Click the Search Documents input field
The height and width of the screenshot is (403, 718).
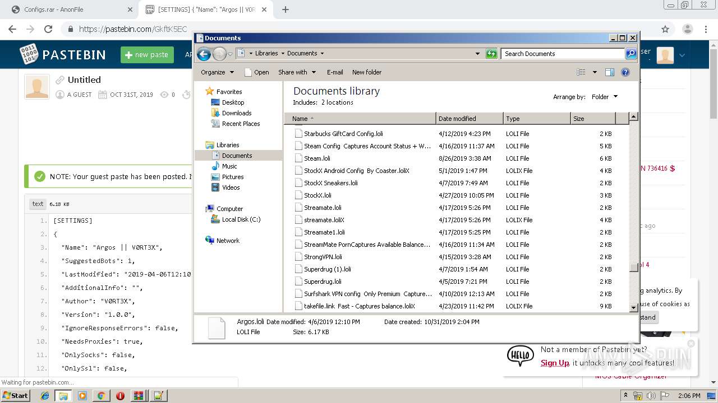click(x=563, y=54)
